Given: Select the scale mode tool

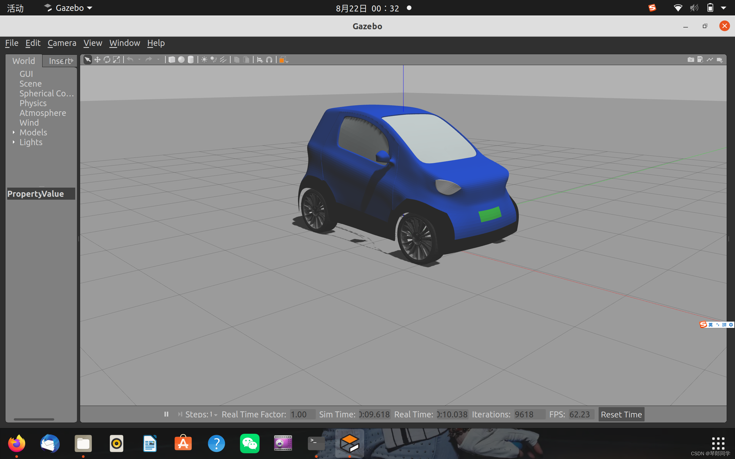Looking at the screenshot, I should tap(117, 60).
